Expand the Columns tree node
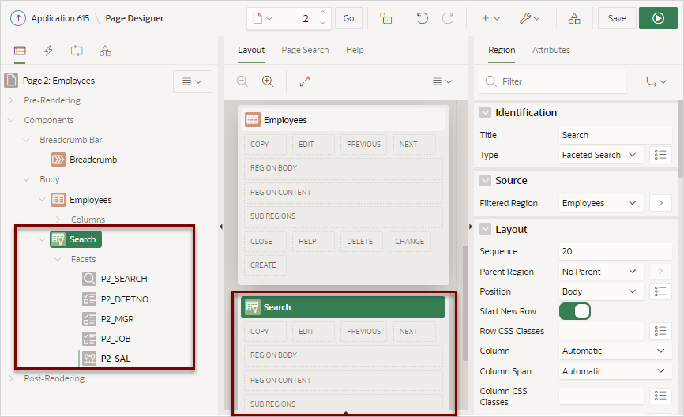 coord(58,220)
